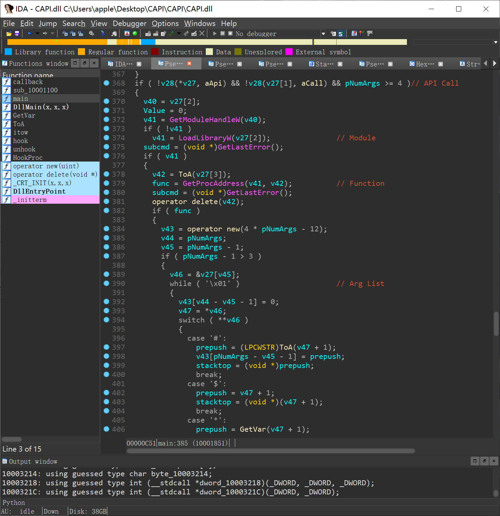Click the Add breakpoint traffic light icon

pos(361,33)
